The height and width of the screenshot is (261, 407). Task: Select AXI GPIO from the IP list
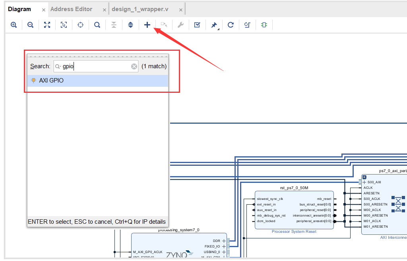tap(98, 81)
